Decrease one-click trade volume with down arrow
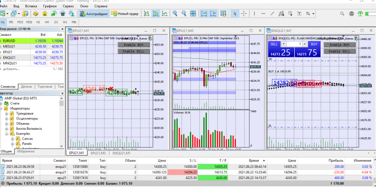The image size is (376, 188). tap(284, 44)
